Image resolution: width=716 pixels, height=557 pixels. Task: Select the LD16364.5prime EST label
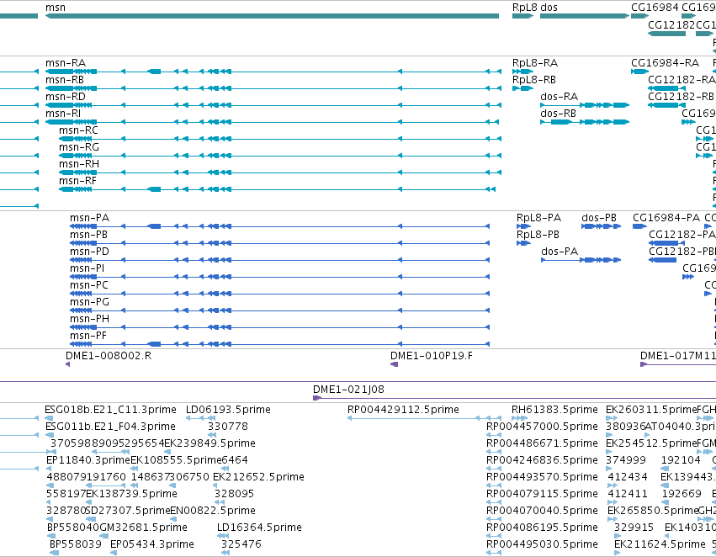click(x=259, y=528)
